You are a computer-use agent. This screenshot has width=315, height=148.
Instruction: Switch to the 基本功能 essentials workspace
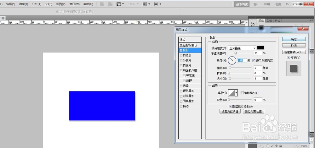[242, 4]
